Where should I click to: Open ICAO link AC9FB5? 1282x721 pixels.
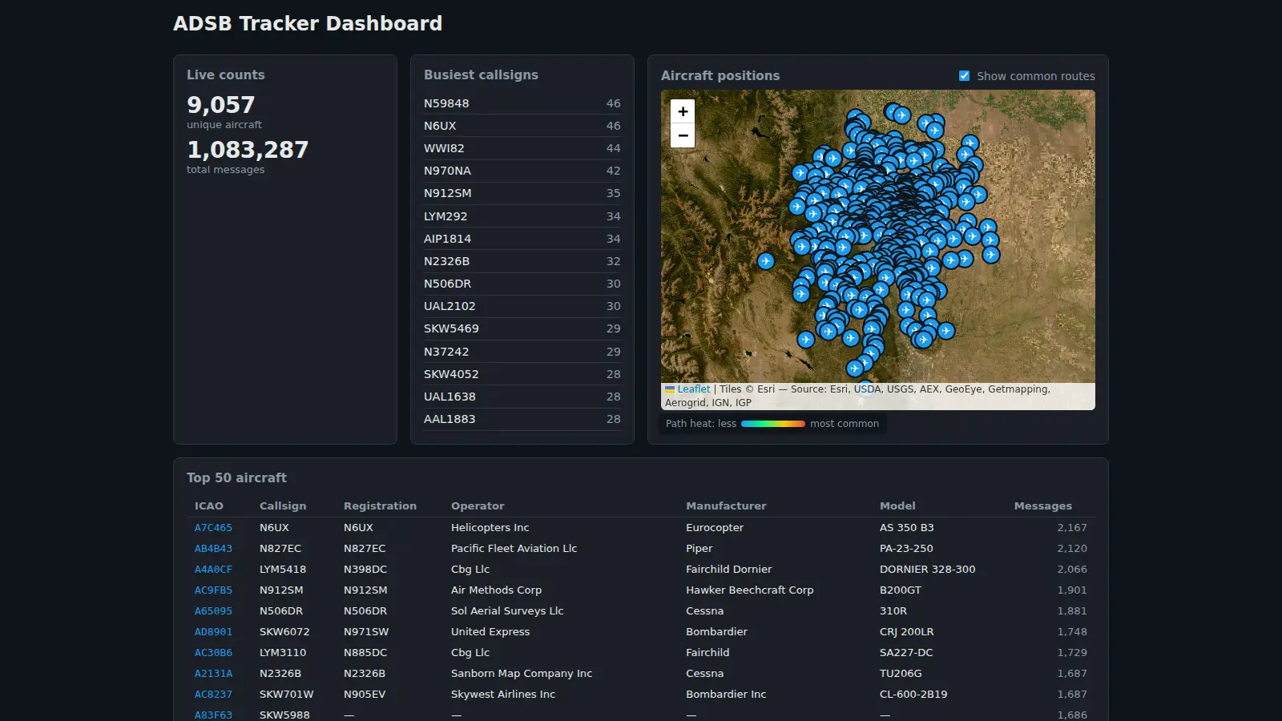213,590
